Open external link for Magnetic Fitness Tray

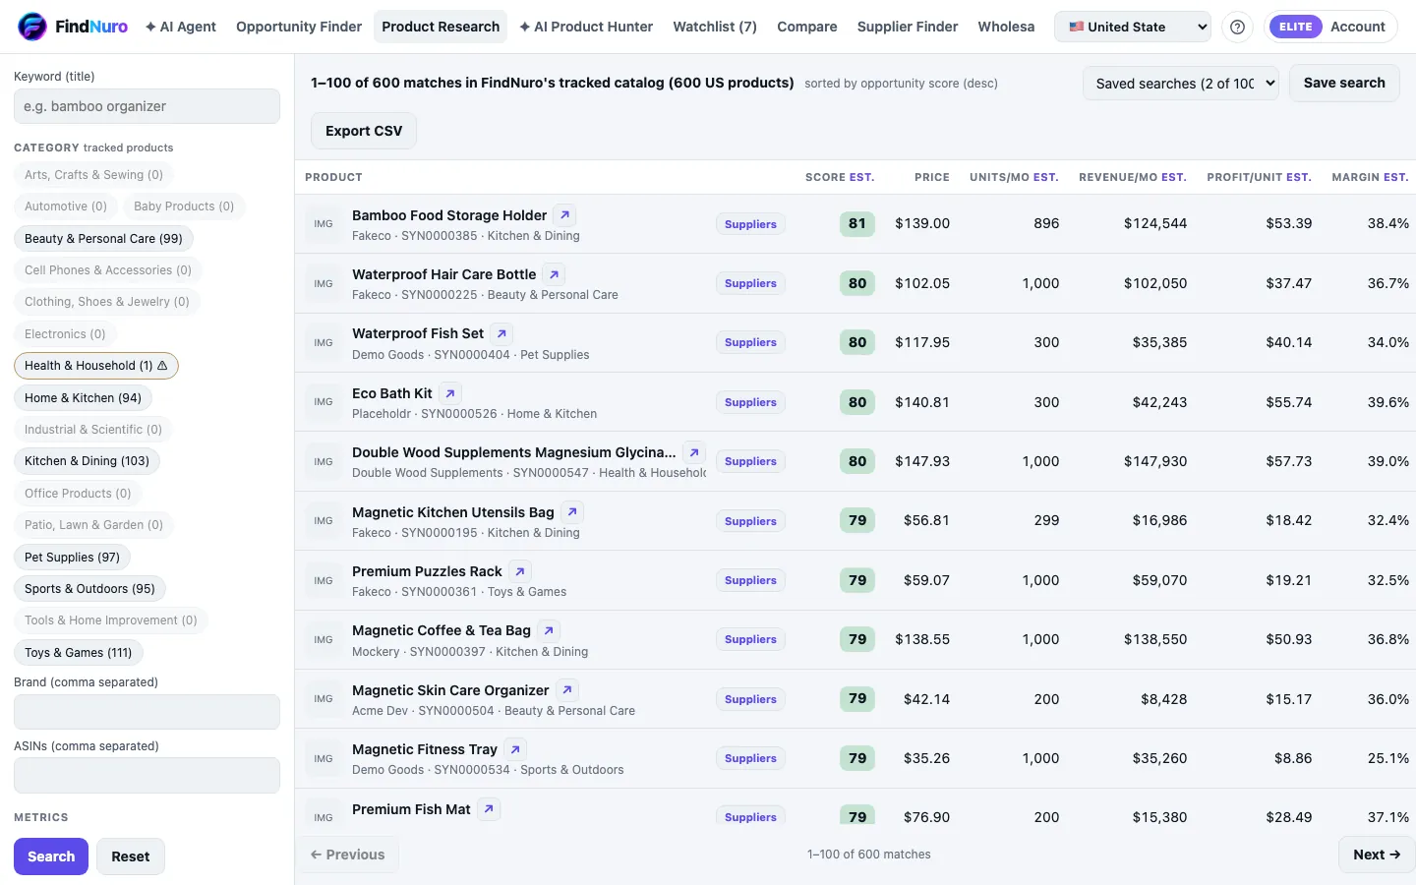pos(515,749)
